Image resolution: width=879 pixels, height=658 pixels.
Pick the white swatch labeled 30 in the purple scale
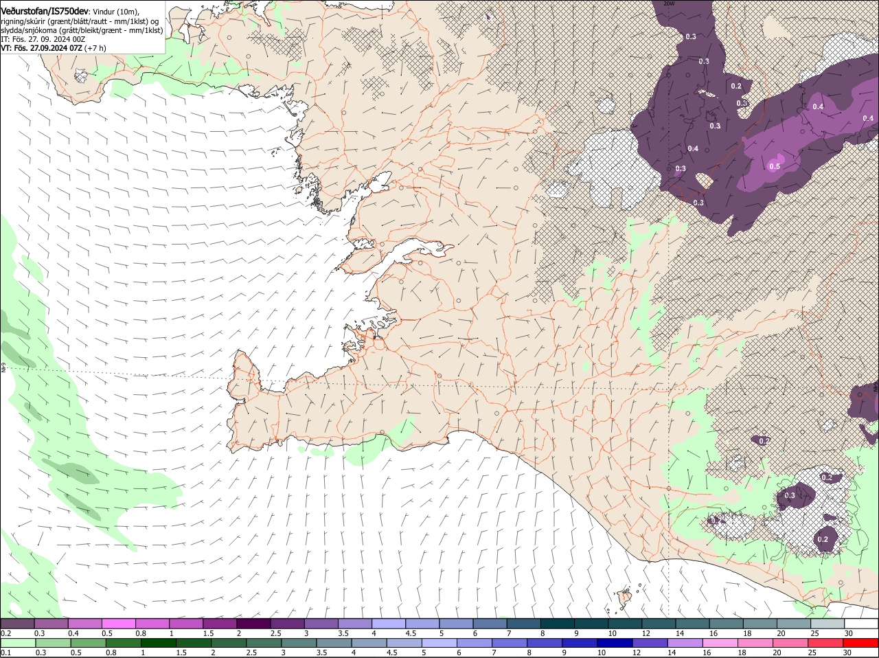[862, 624]
